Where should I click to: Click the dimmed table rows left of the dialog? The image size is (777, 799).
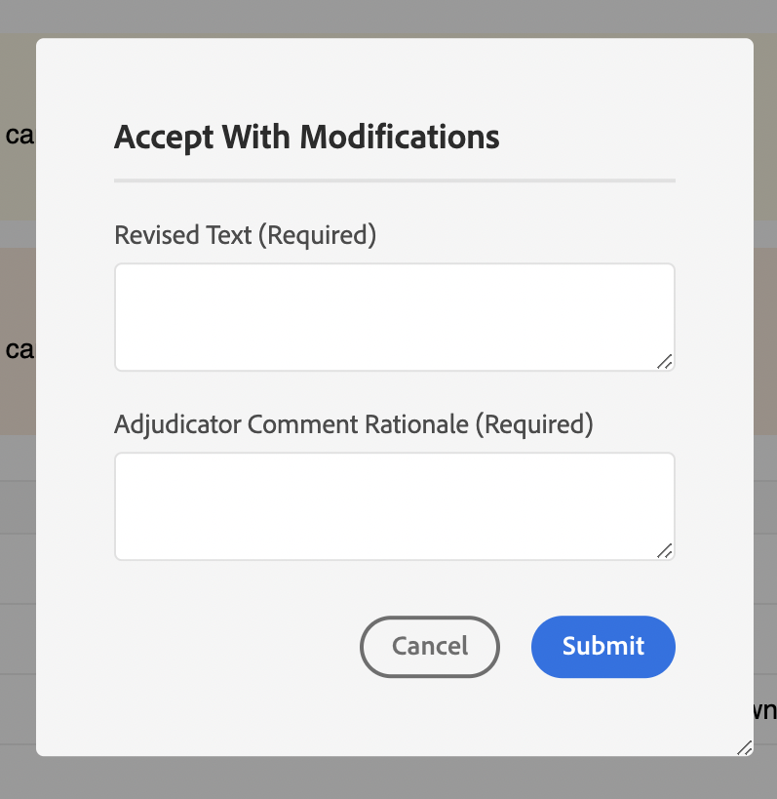point(18,566)
